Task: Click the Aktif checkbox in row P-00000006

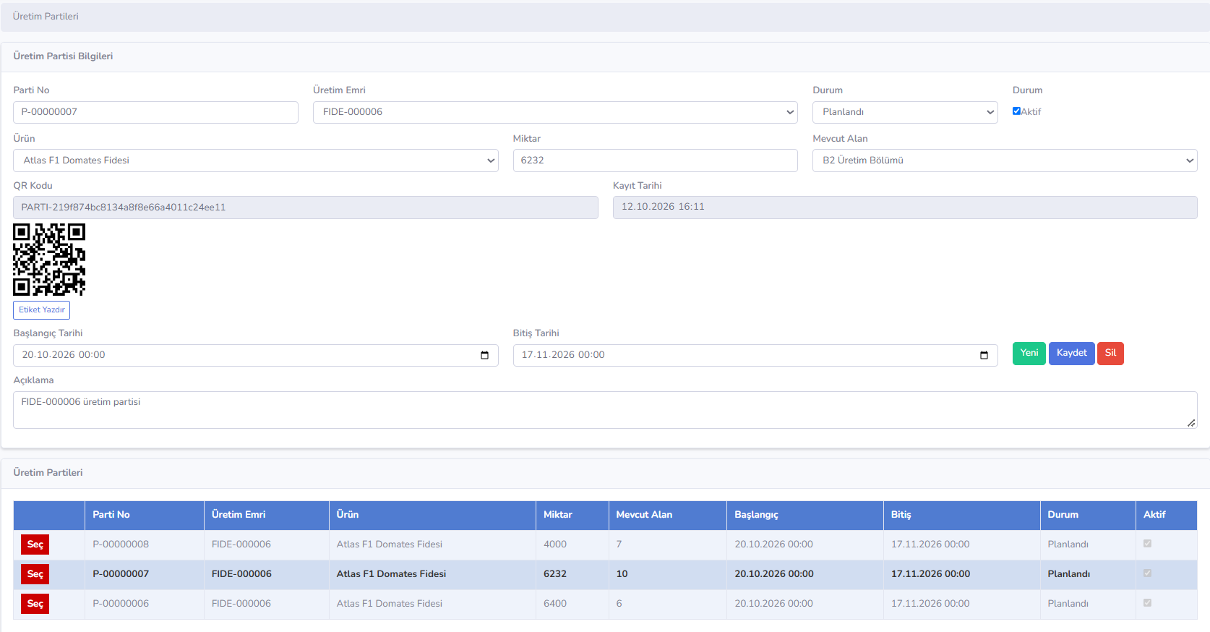Action: 1147,603
